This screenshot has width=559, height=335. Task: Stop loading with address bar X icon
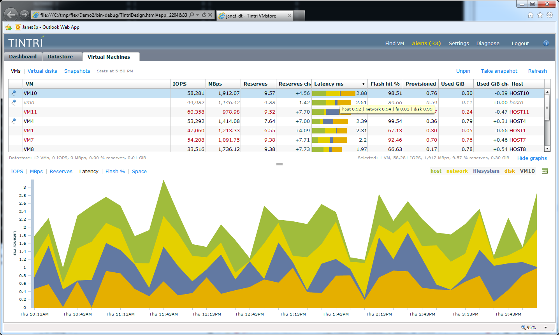pyautogui.click(x=210, y=15)
